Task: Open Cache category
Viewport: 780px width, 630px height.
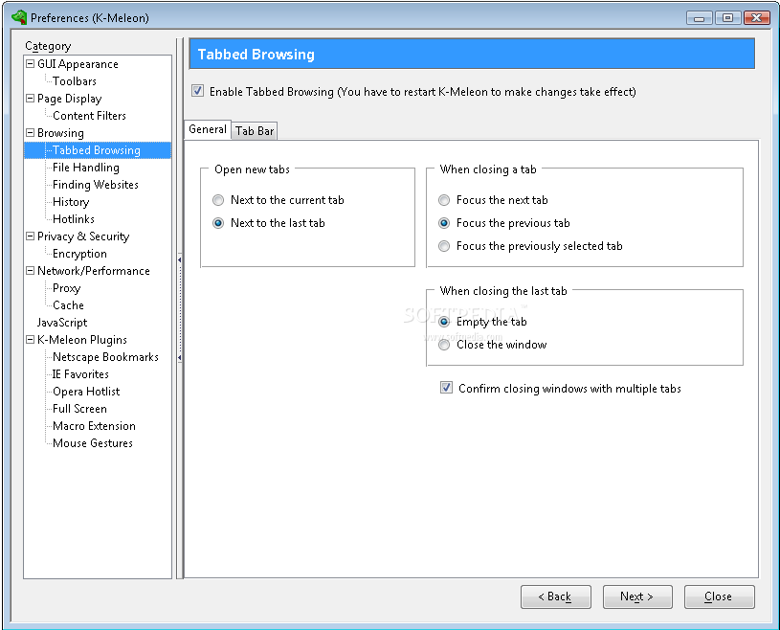Action: 68,305
